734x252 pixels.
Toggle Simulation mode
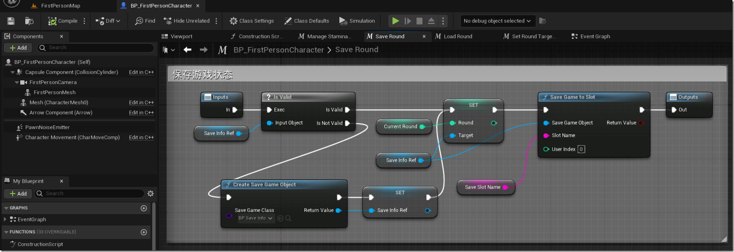[x=357, y=21]
